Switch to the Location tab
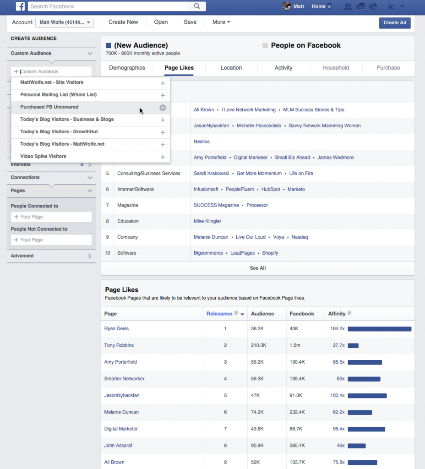 pos(231,68)
